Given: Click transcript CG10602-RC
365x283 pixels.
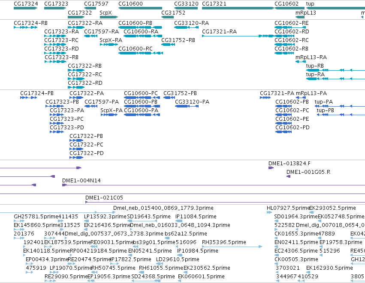Looking at the screenshot, I should [x=284, y=45].
